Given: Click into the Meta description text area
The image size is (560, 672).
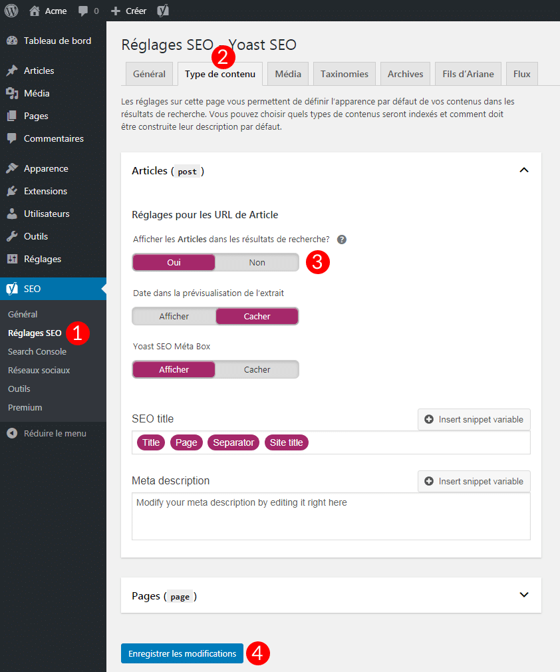Looking at the screenshot, I should pos(331,516).
